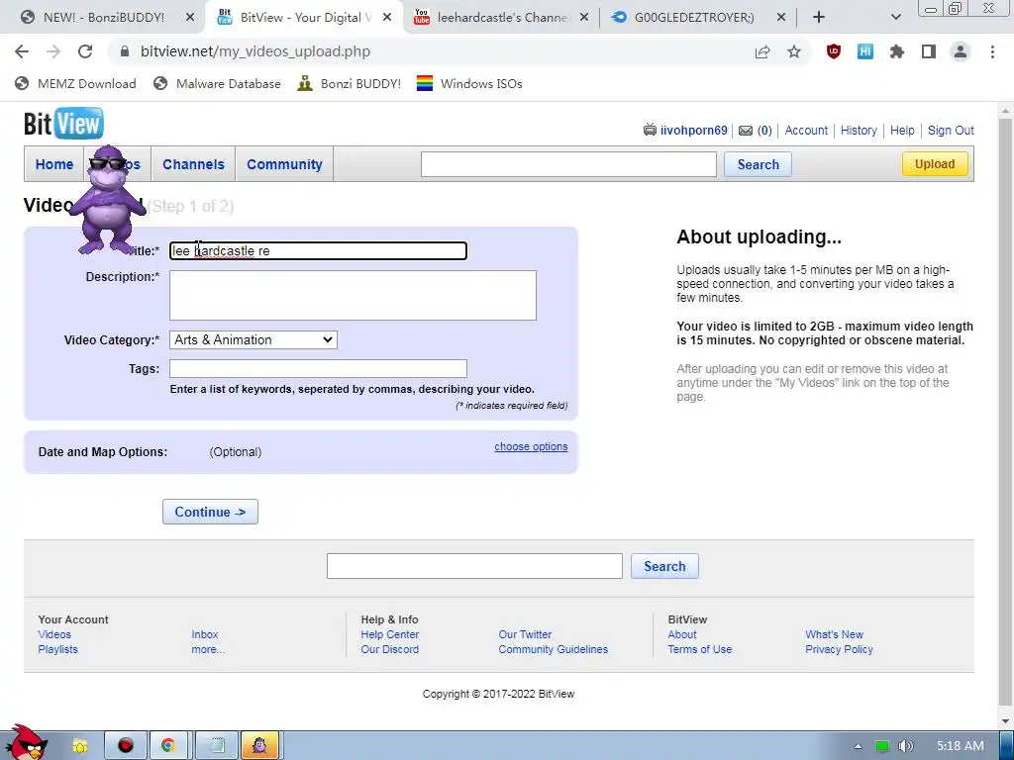Go back with browser back arrow
The width and height of the screenshot is (1014, 760).
(x=22, y=51)
